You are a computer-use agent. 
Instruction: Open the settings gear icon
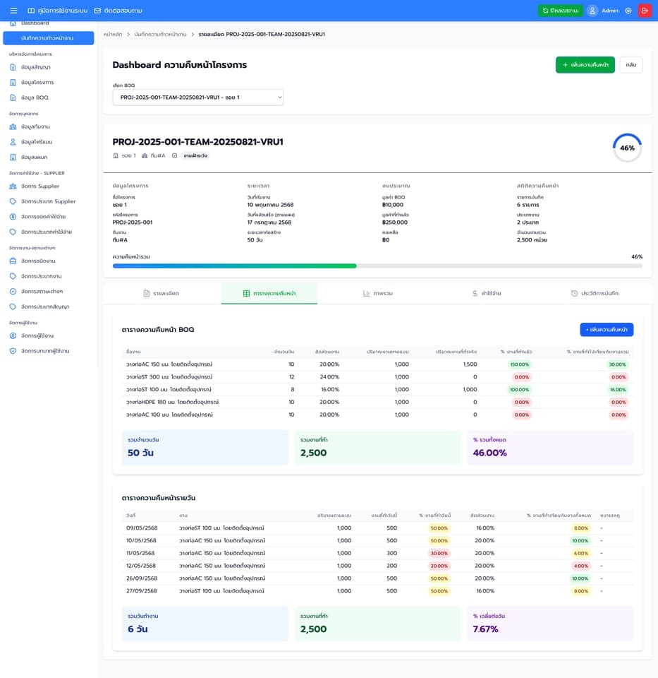pyautogui.click(x=628, y=11)
